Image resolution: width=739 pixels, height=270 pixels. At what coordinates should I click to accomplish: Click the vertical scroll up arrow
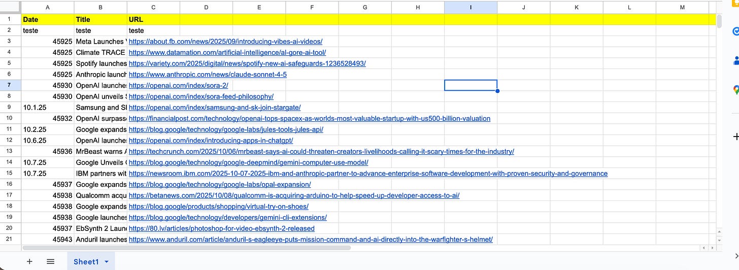[x=719, y=232]
